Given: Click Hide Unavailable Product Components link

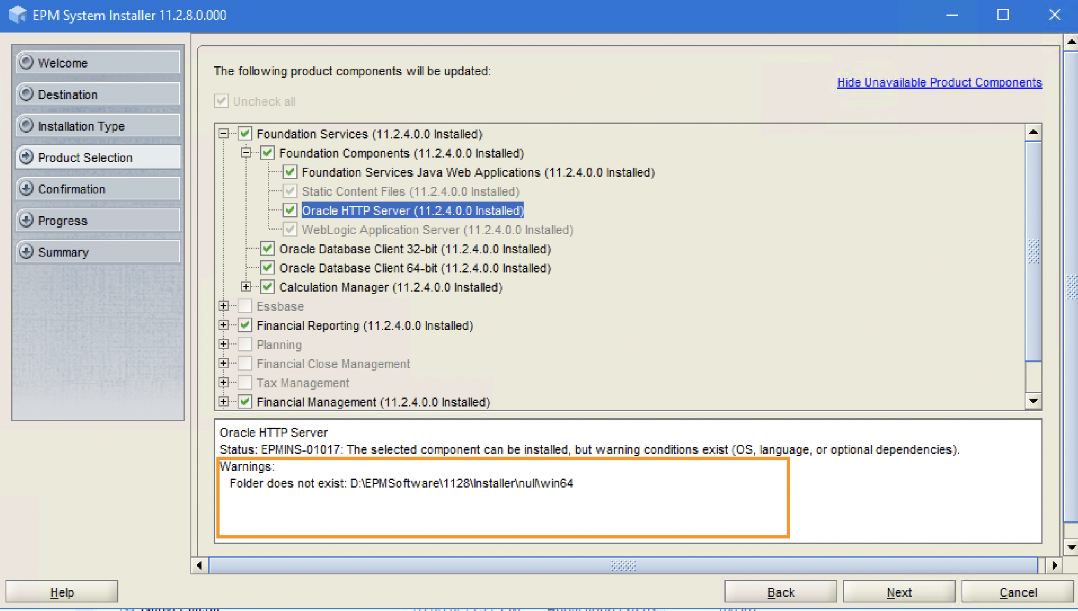Looking at the screenshot, I should [x=939, y=82].
